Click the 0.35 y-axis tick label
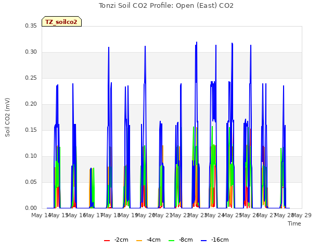 point(31,26)
